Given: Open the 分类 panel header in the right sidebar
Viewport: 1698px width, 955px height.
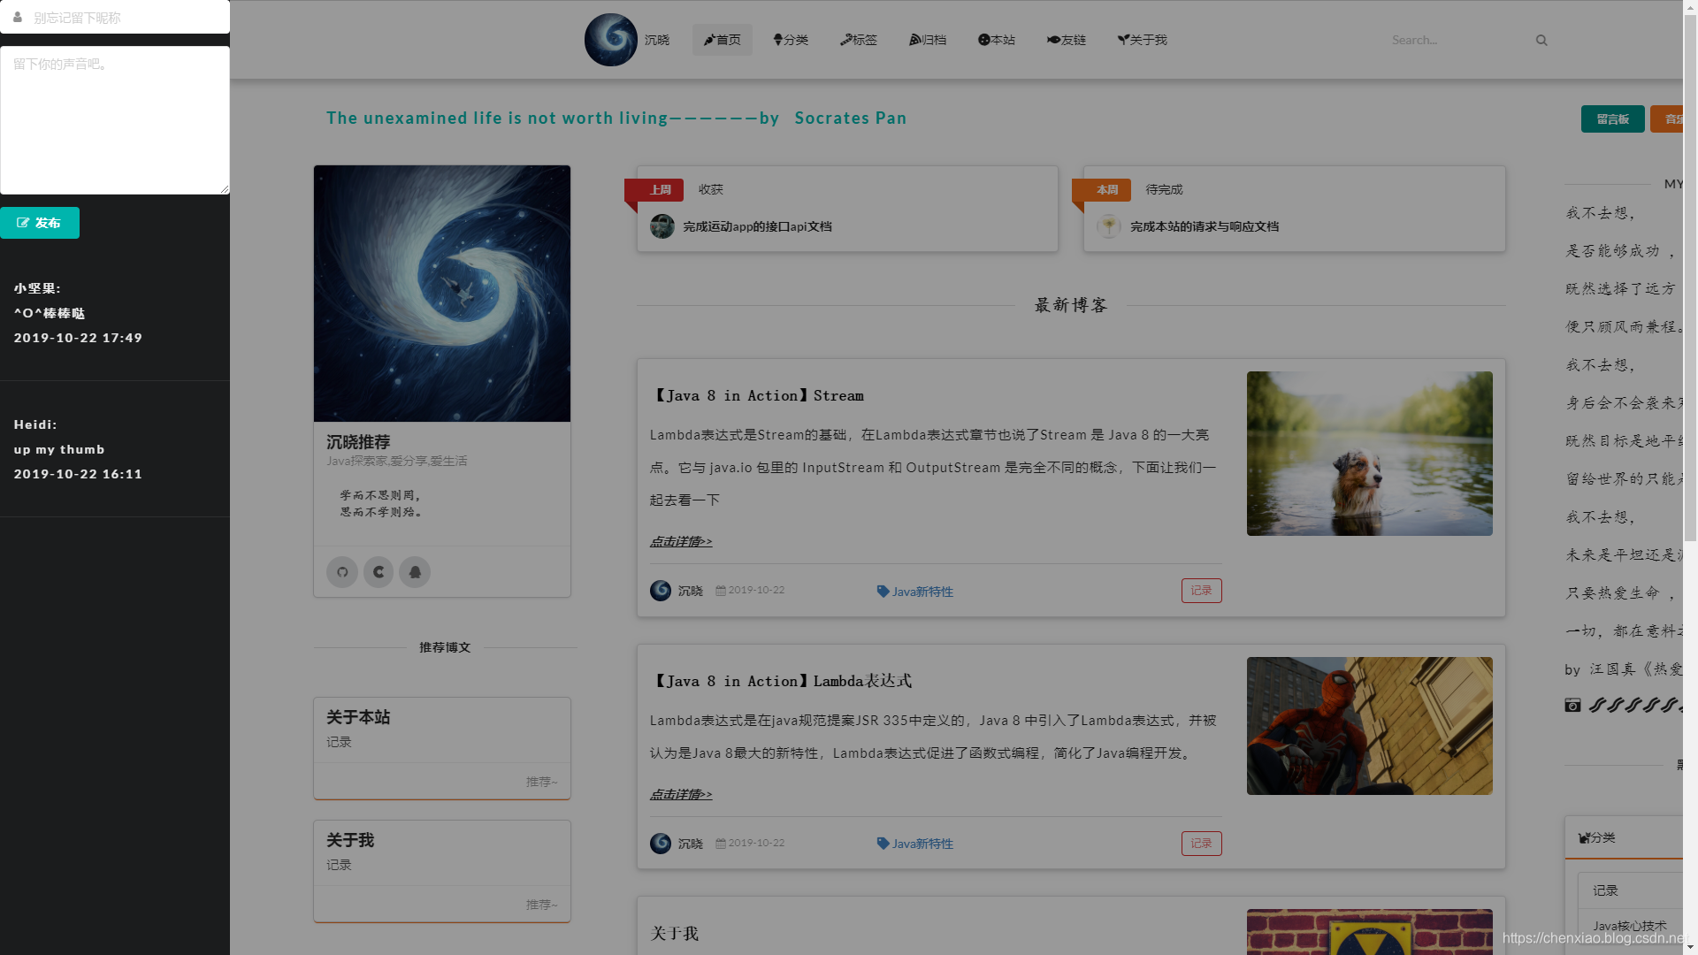Looking at the screenshot, I should [1595, 837].
